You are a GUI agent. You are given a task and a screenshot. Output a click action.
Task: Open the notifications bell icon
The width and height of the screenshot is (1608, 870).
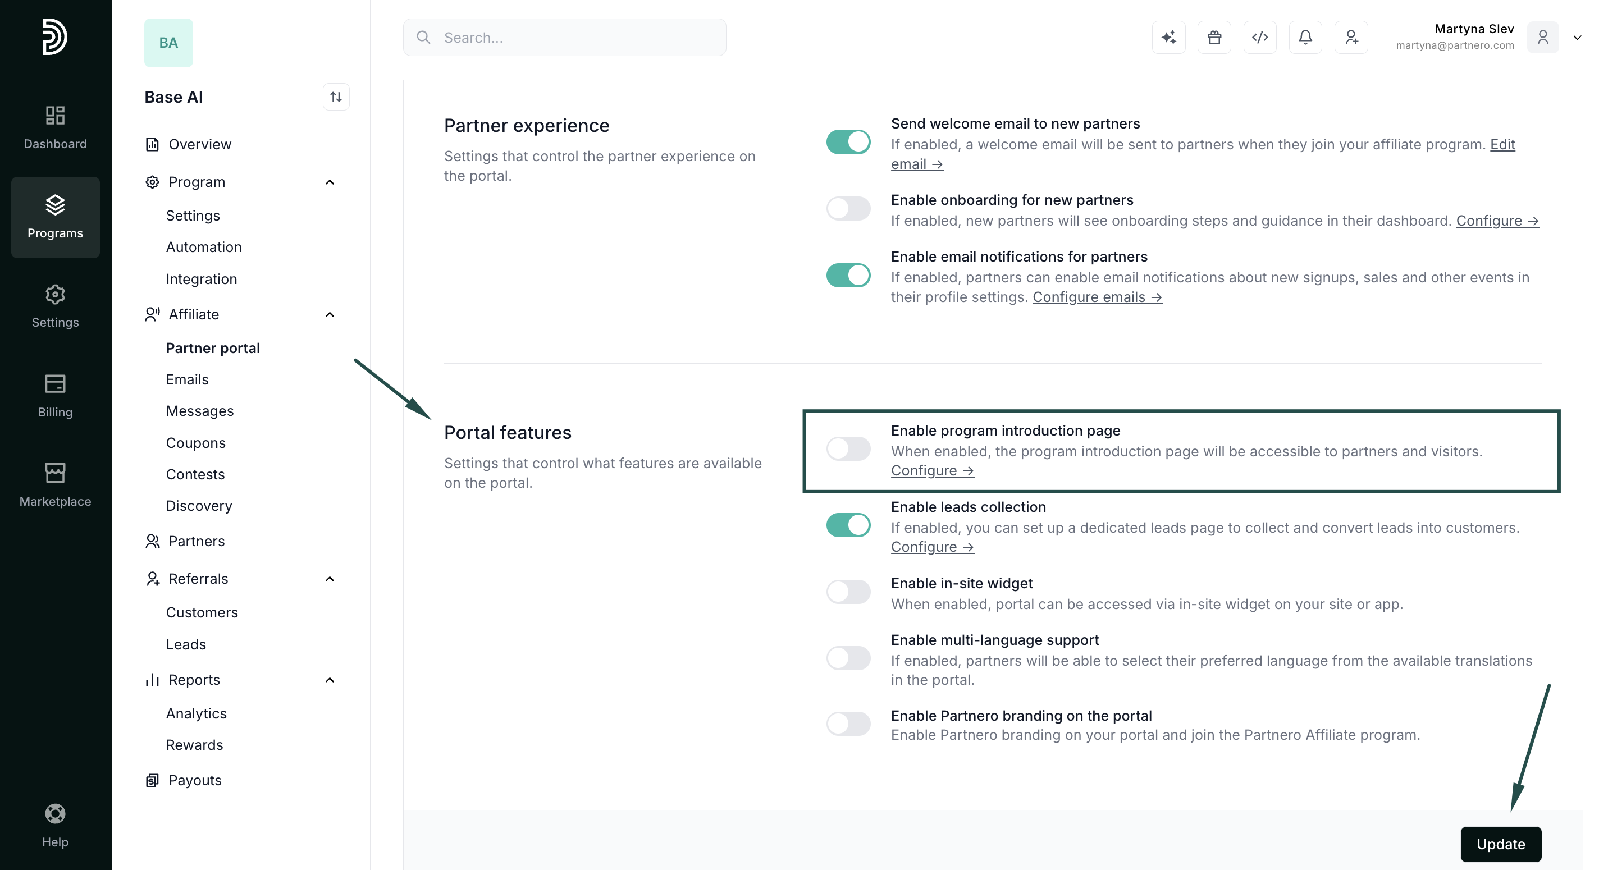coord(1305,38)
